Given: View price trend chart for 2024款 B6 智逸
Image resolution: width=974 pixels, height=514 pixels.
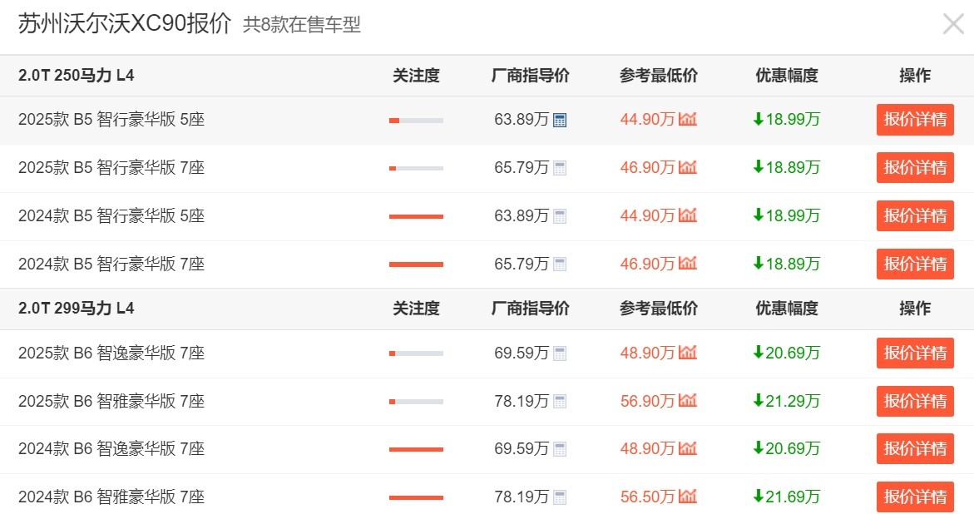Looking at the screenshot, I should 688,448.
